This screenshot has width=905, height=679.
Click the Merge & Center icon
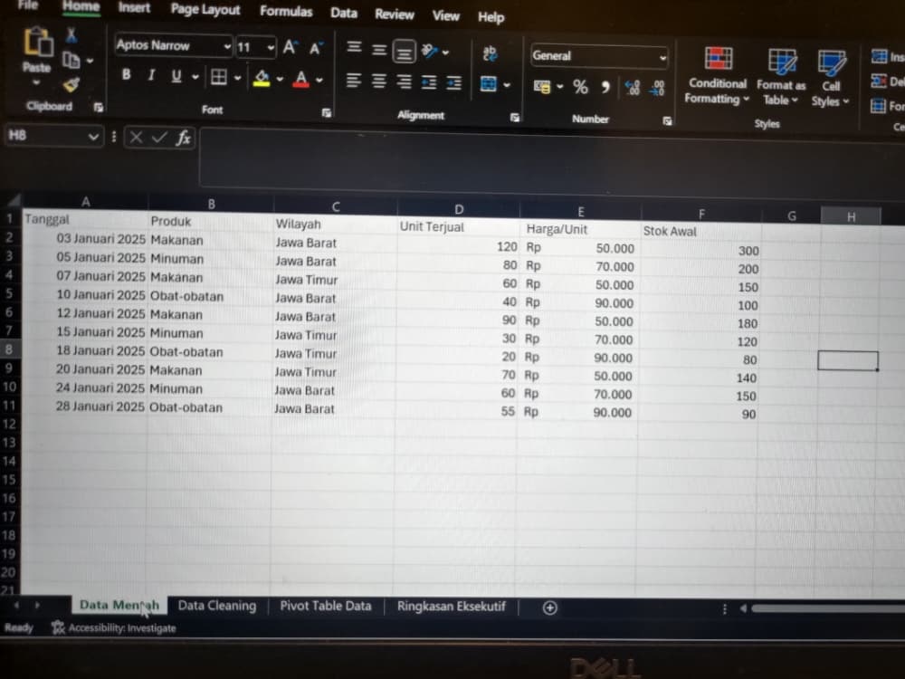[x=489, y=84]
